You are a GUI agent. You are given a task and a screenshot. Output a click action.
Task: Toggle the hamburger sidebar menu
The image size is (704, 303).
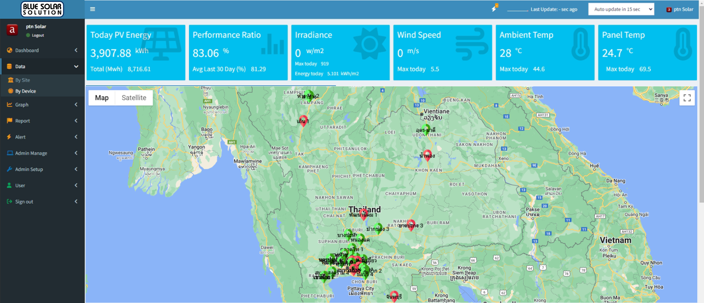(93, 9)
